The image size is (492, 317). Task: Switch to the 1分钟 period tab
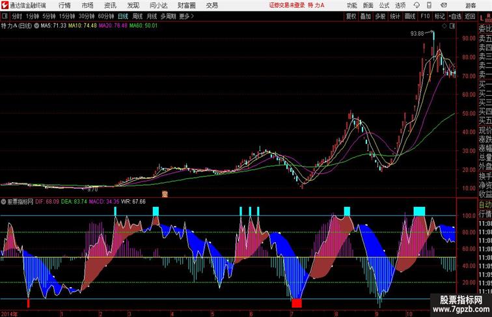(x=33, y=16)
